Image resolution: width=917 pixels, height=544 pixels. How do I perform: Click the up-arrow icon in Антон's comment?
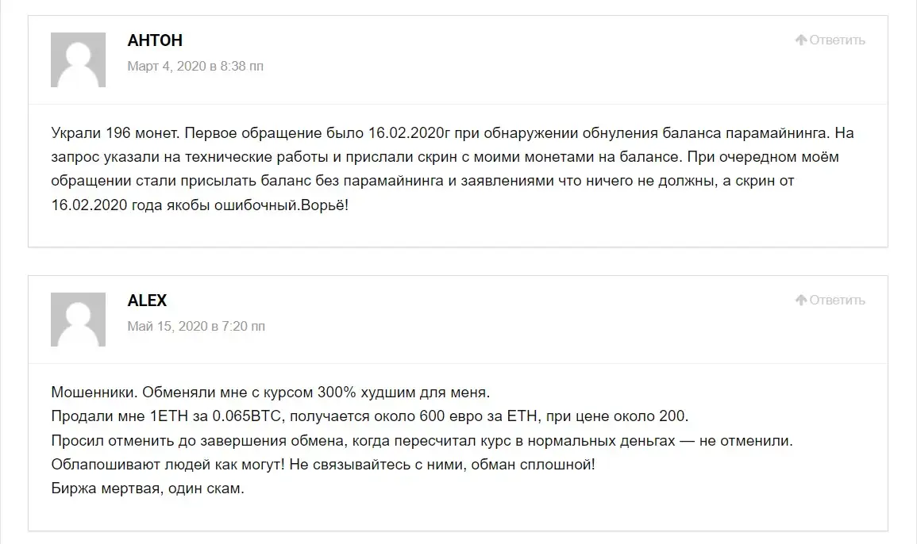[801, 40]
